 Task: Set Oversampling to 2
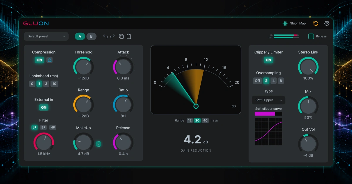(266, 81)
